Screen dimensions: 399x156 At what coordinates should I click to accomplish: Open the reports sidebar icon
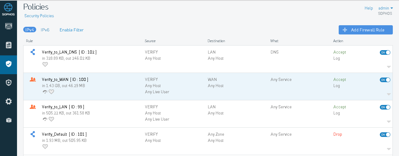pos(8,45)
